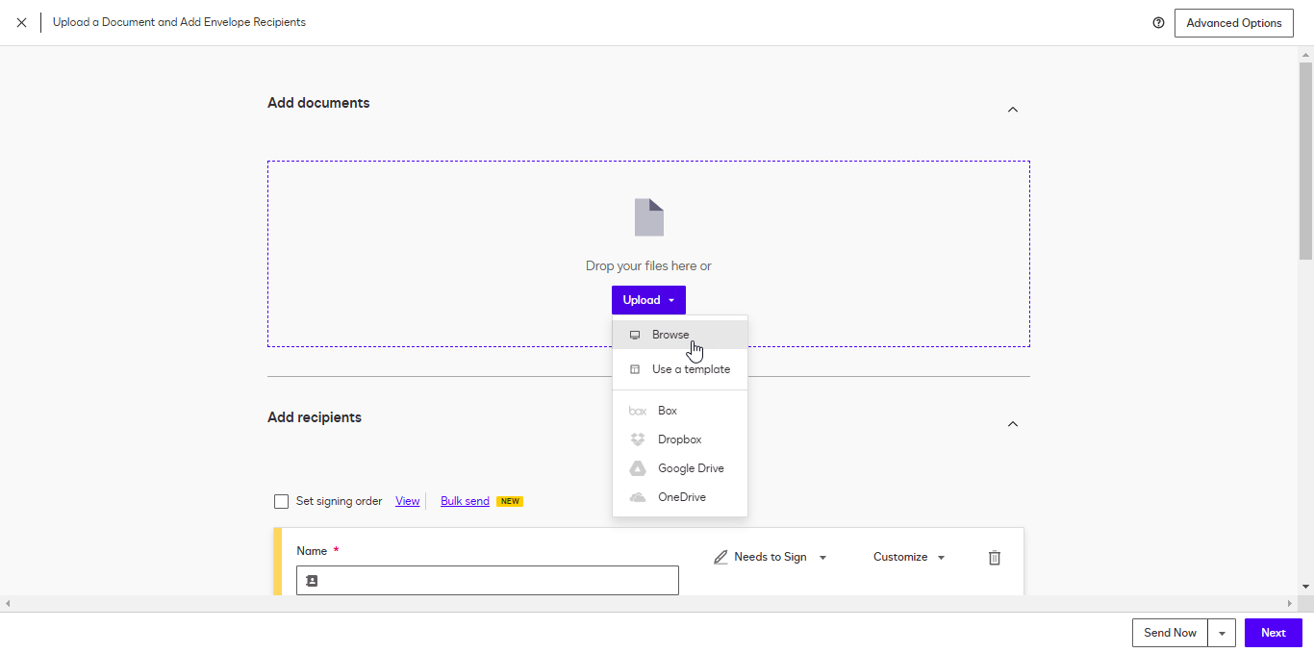Select the Box cloud storage option
The image size is (1314, 653).
coord(680,411)
